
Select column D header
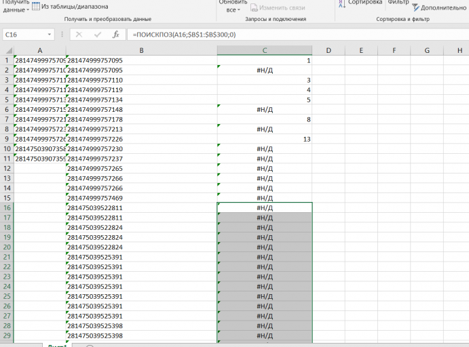(329, 50)
